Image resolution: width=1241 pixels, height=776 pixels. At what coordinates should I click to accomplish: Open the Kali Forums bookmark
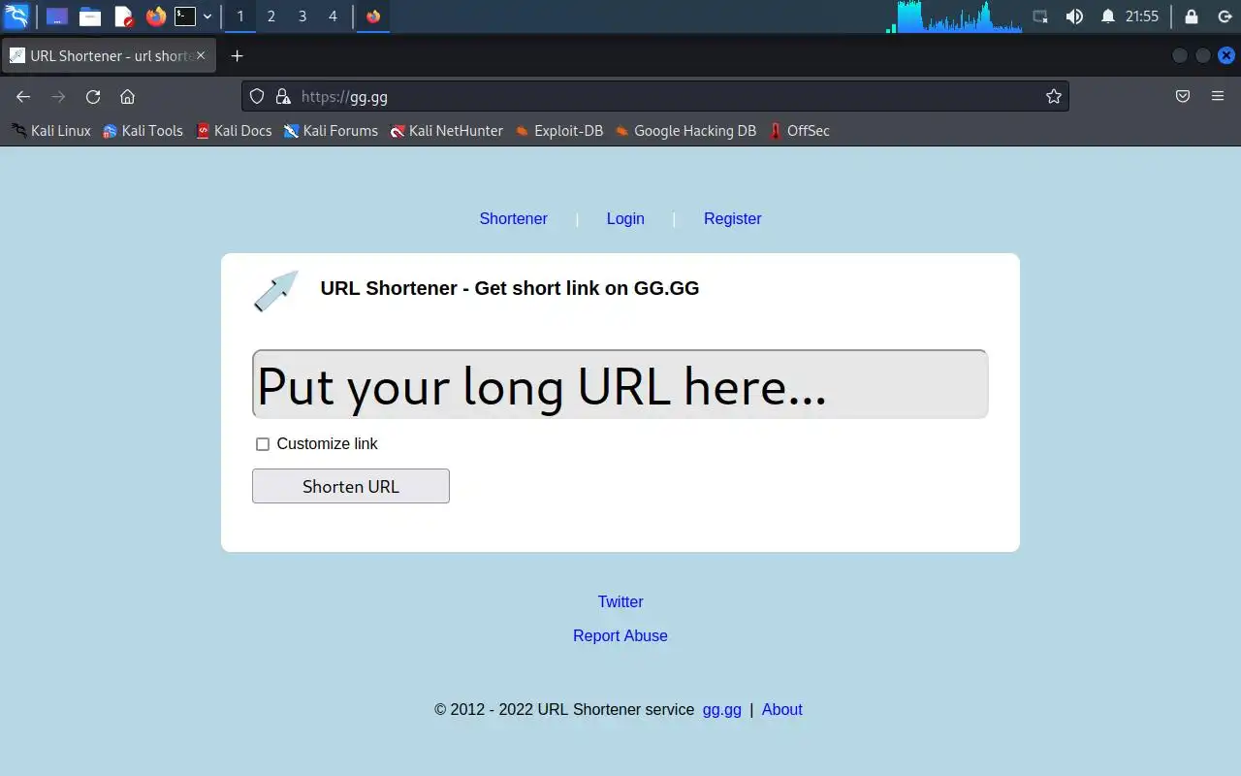(x=331, y=131)
